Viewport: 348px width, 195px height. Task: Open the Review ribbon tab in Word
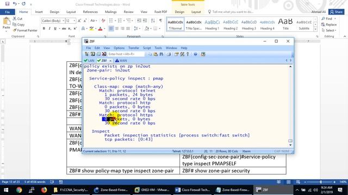click(x=128, y=12)
